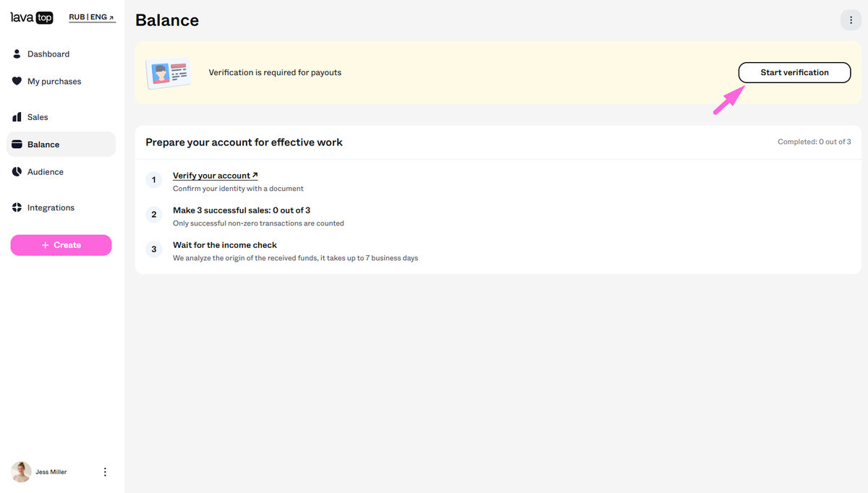Click the 'Wait for the income check' step

(225, 245)
